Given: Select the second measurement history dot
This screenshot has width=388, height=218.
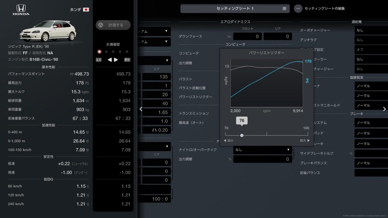Looking at the screenshot, I should [106, 51].
